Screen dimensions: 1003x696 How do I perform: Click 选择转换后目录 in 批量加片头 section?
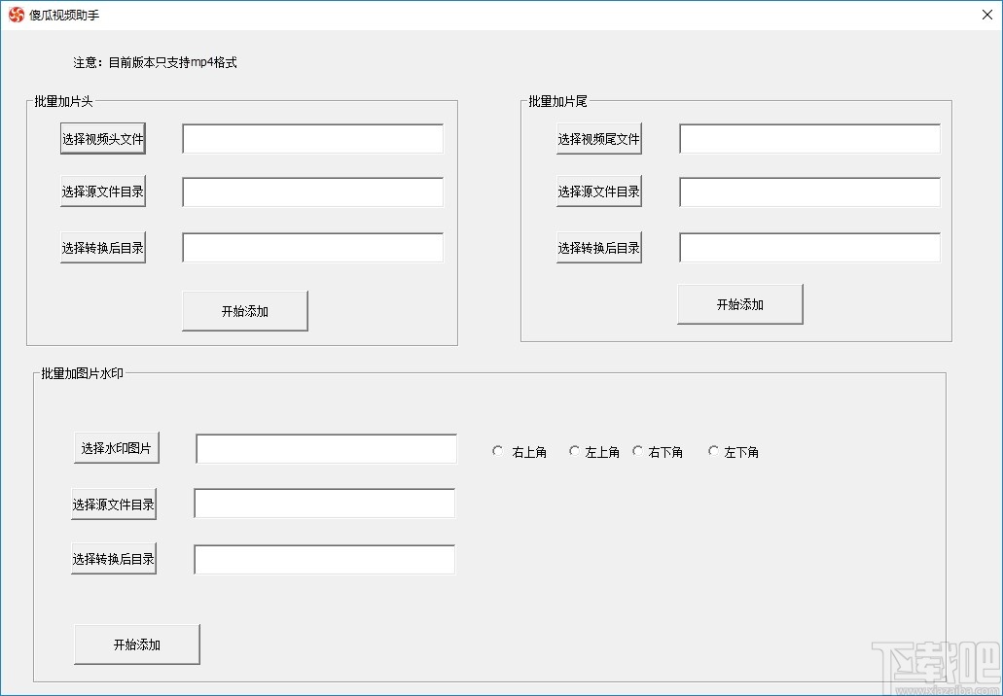(x=102, y=247)
